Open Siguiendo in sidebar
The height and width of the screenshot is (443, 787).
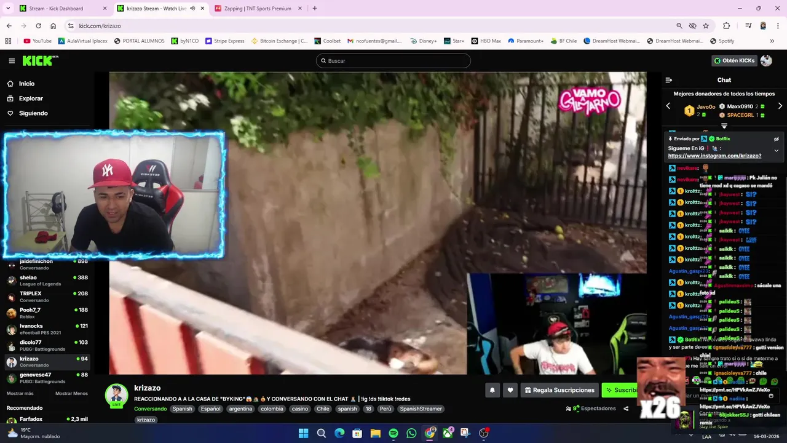(x=33, y=113)
